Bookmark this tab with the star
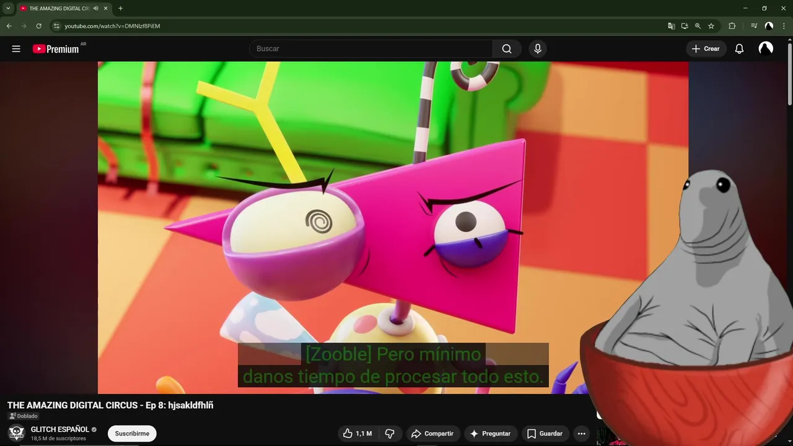 pos(711,26)
